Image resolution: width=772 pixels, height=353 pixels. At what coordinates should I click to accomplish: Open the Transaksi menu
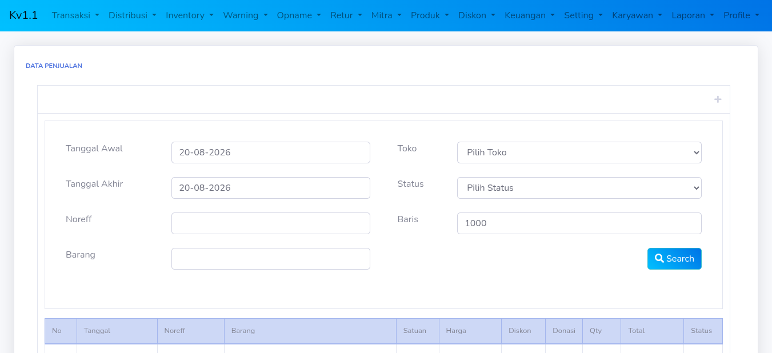point(75,15)
